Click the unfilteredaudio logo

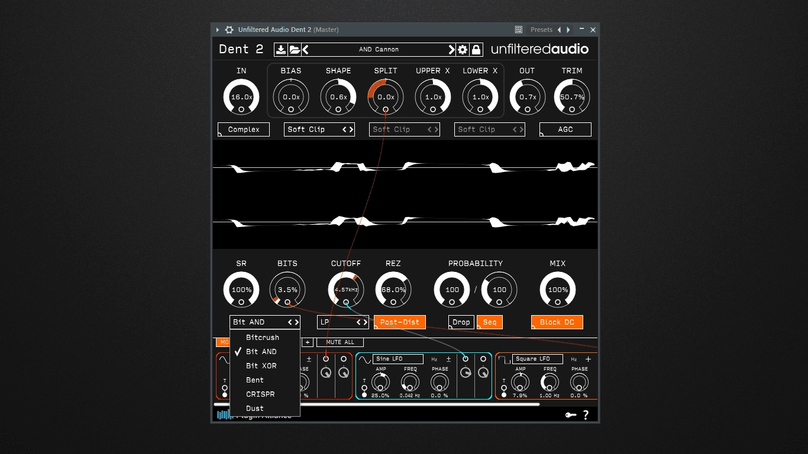tap(539, 50)
